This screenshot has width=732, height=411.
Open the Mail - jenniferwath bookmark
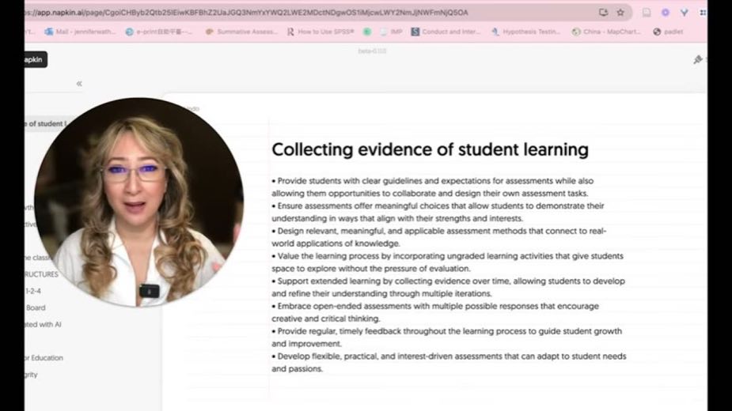(79, 32)
